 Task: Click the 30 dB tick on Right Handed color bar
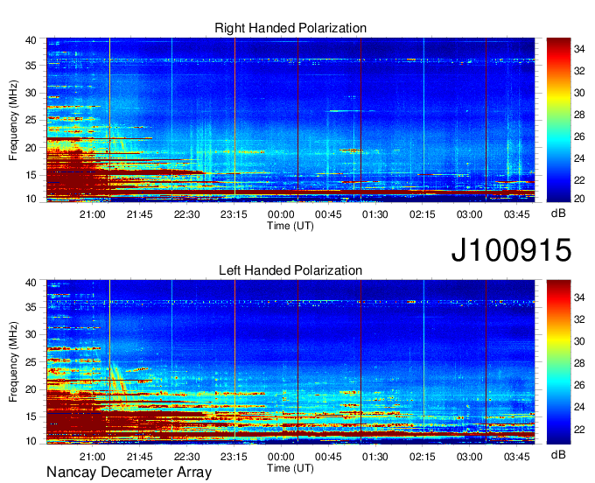click(579, 93)
